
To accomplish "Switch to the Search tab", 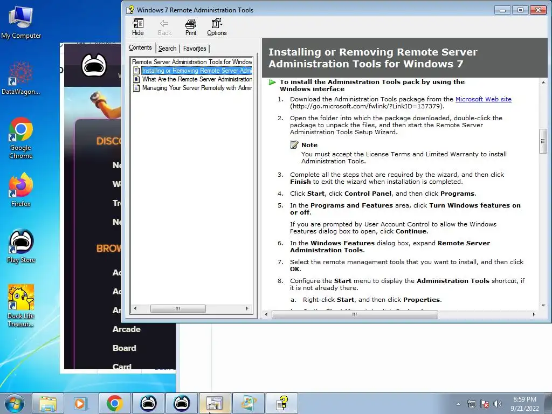I will [x=167, y=49].
